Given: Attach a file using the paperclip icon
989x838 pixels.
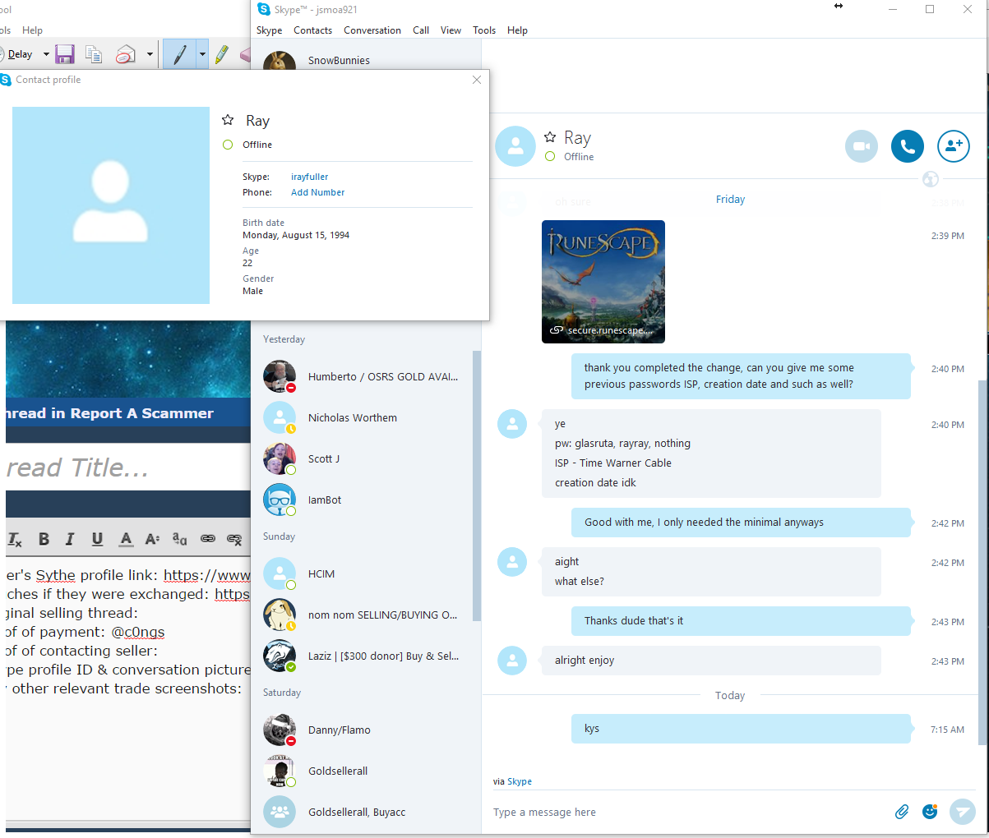Looking at the screenshot, I should pyautogui.click(x=902, y=812).
